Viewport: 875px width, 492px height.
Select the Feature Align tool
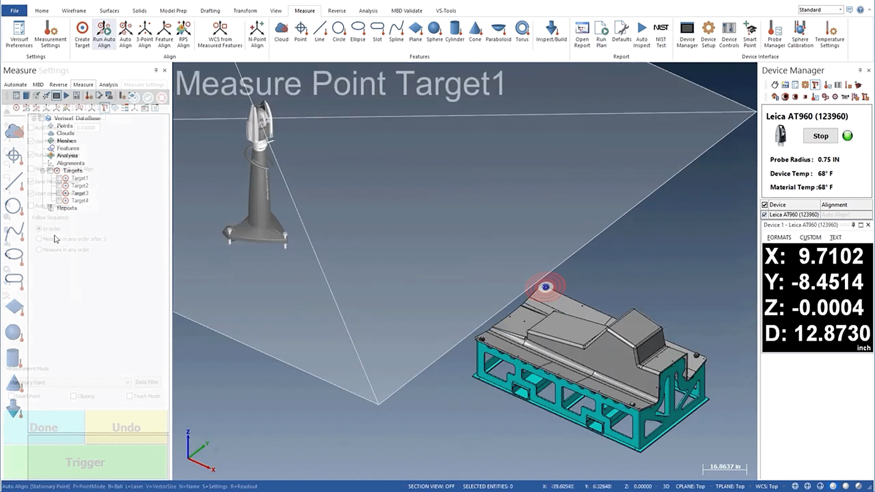click(164, 34)
